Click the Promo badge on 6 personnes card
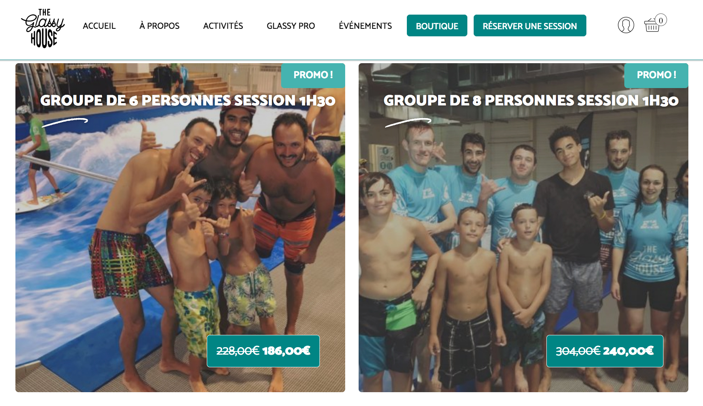Viewport: 703px width, 406px height. (313, 75)
